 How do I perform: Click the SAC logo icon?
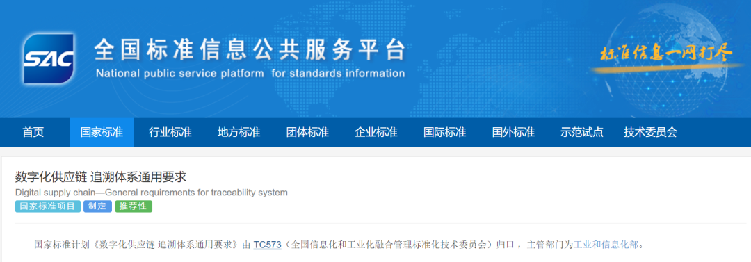49,58
